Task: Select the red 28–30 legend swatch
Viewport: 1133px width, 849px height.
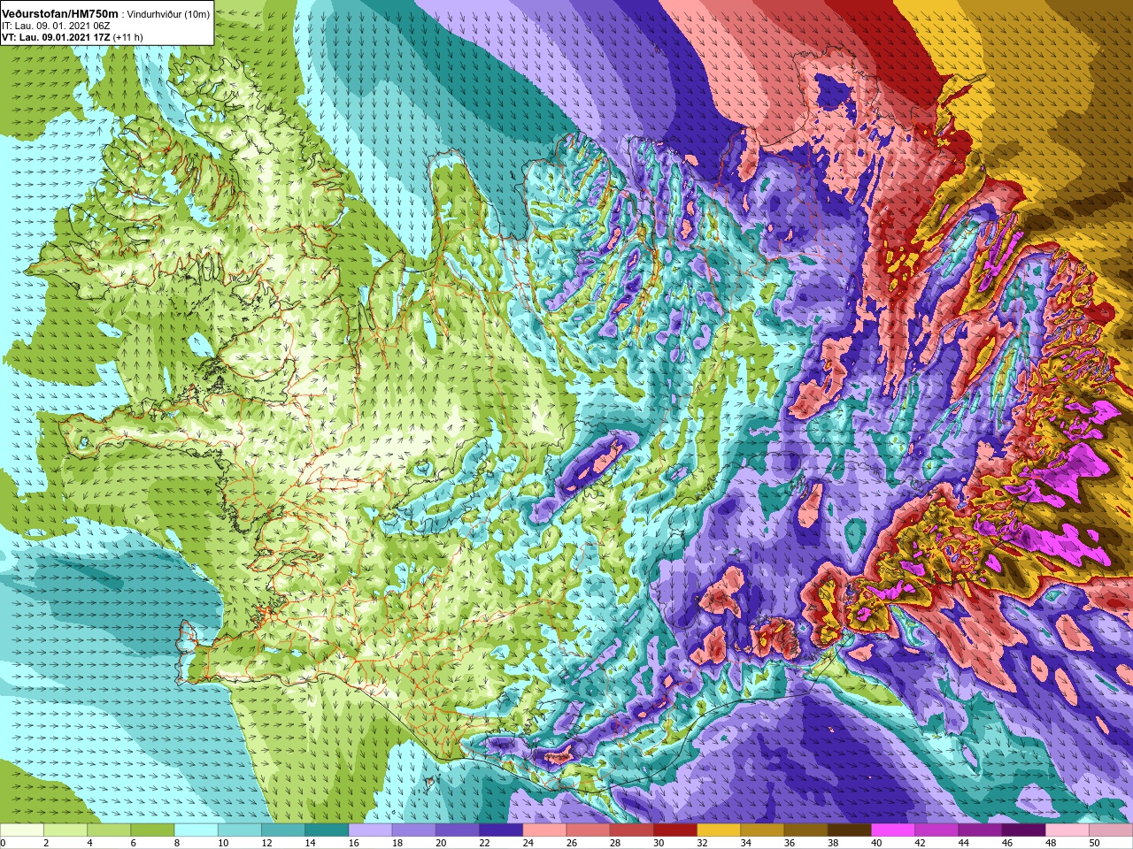Action: pos(632,829)
